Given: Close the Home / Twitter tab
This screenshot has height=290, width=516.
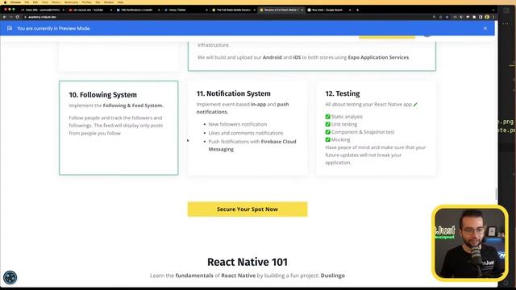Looking at the screenshot, I should (206, 10).
